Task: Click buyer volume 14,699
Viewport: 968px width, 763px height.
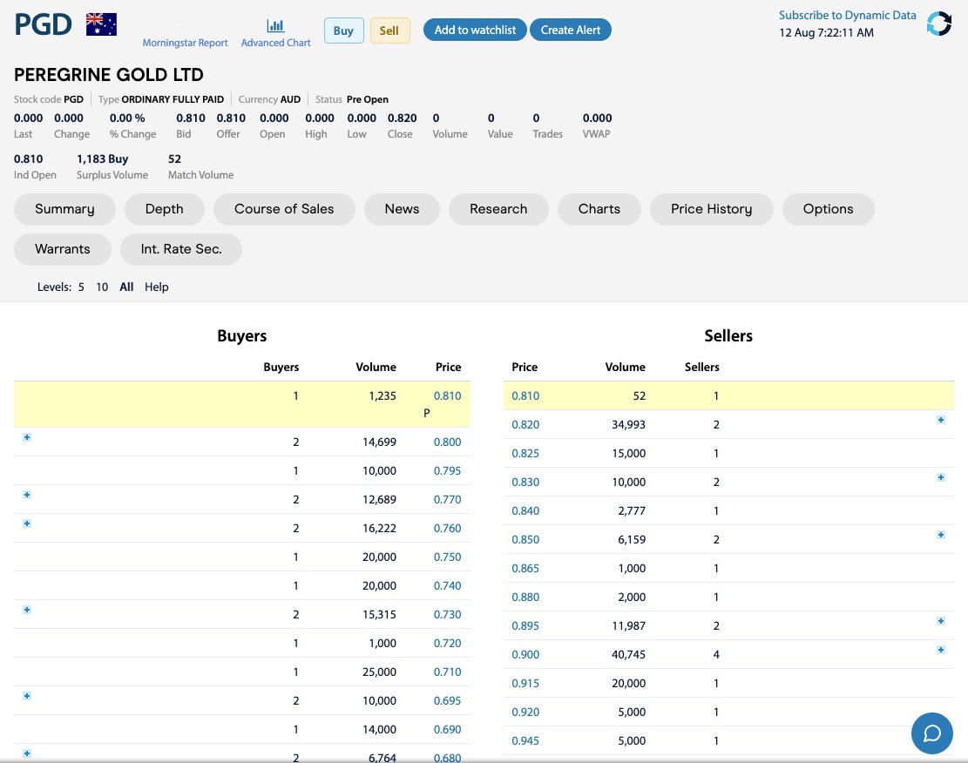Action: (x=379, y=442)
